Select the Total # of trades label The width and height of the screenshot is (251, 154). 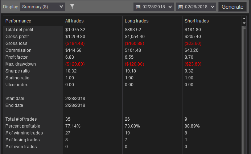(21, 119)
